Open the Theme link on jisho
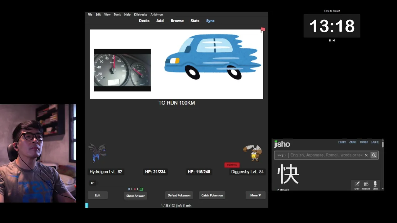 coord(364,142)
